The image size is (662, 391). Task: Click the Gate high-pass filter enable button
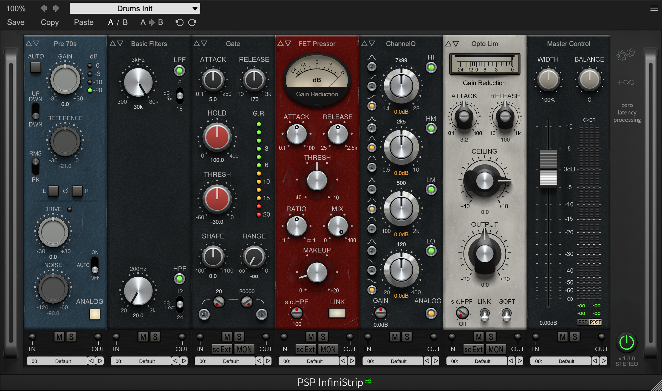204,314
